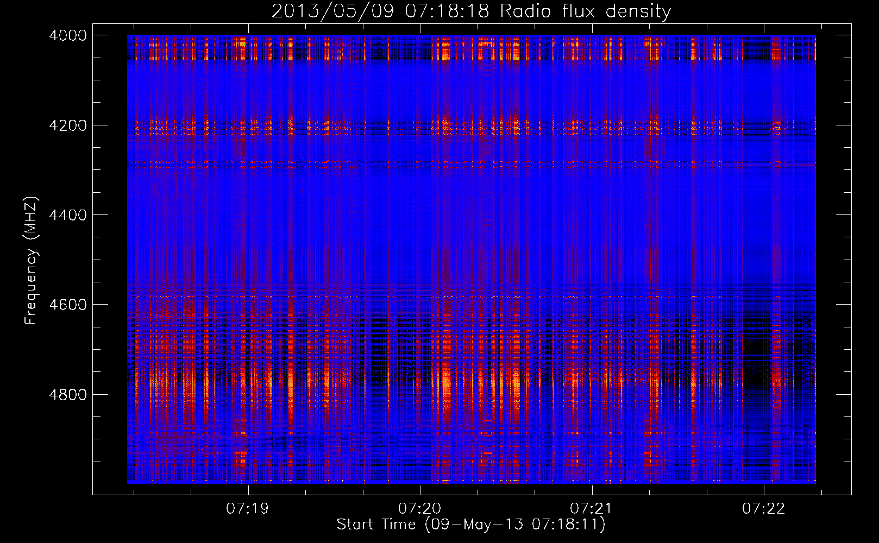The height and width of the screenshot is (543, 879).
Task: Click the 'Start Time (09-May-13 07:18:11)' label
Action: point(471,525)
